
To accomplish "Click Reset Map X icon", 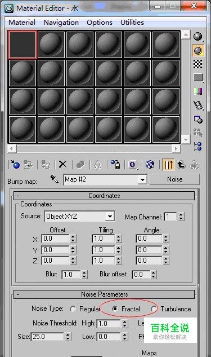I will [x=62, y=164].
